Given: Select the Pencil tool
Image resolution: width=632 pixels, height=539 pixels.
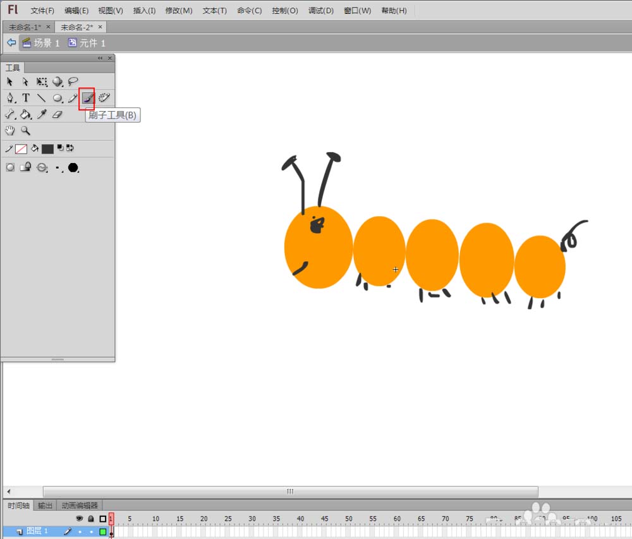Looking at the screenshot, I should (x=73, y=98).
